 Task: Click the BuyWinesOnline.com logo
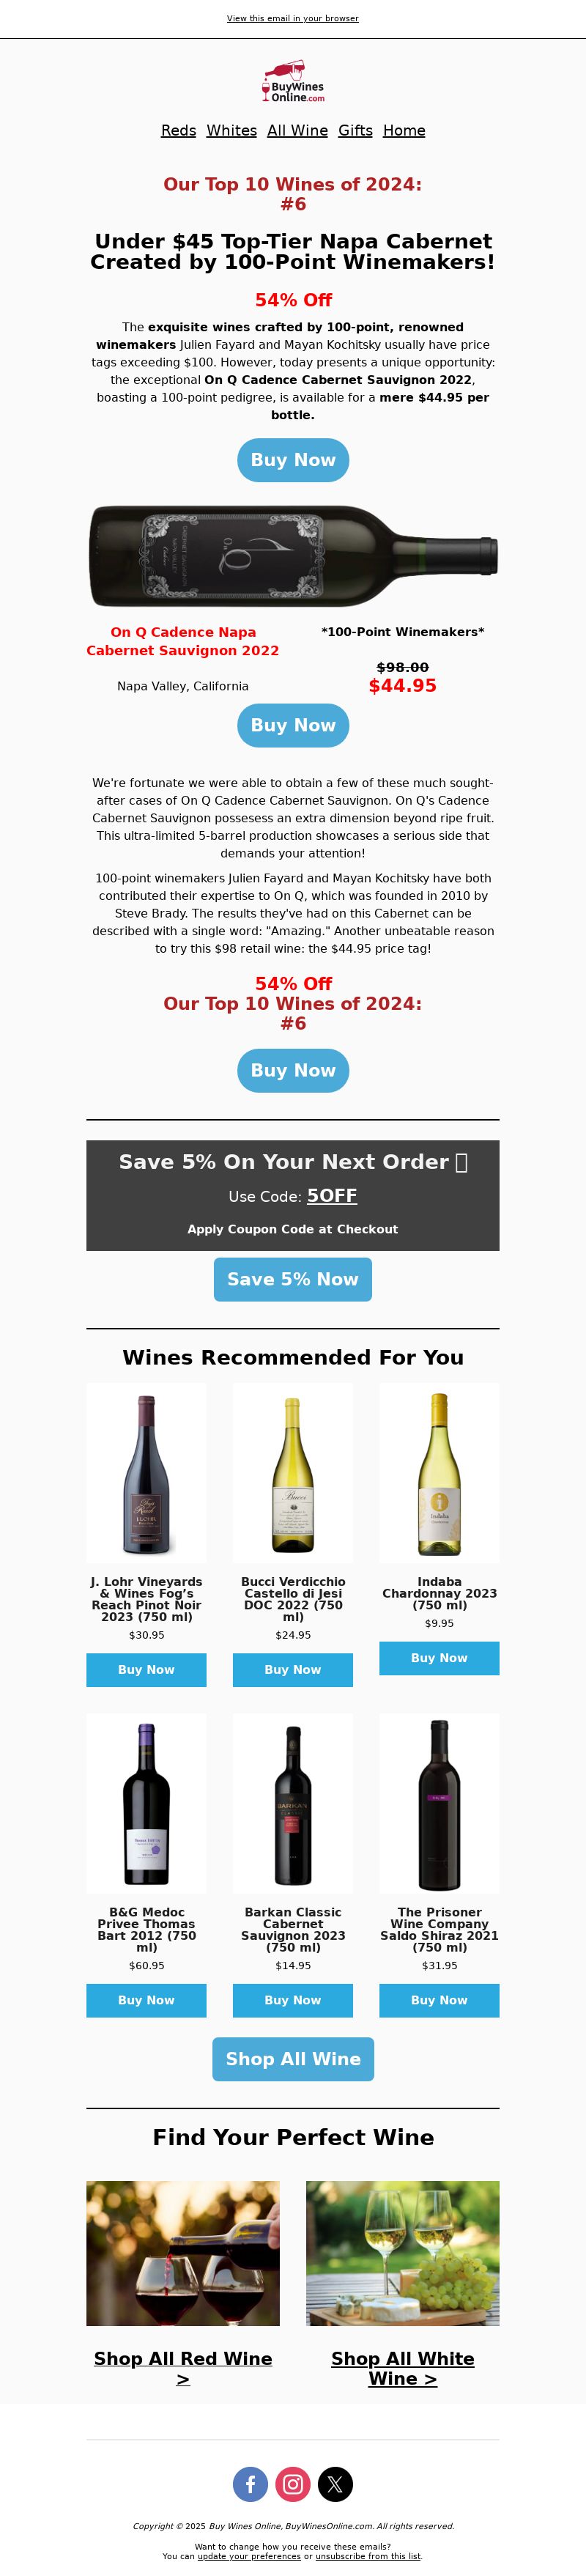click(x=293, y=82)
